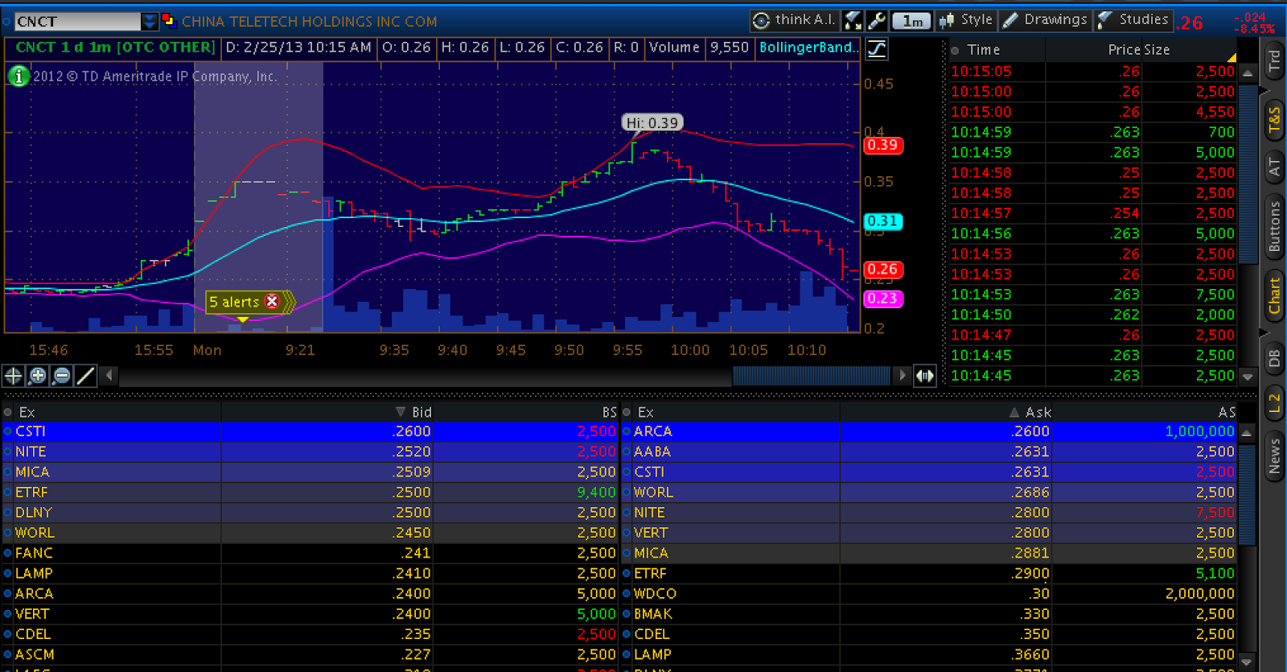Switch to the T&S side tab
This screenshot has height=672, width=1287.
click(x=1274, y=119)
